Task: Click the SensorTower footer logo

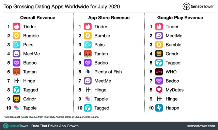Action: 16,126
